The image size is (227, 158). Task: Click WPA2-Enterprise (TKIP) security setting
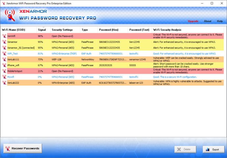64,54
